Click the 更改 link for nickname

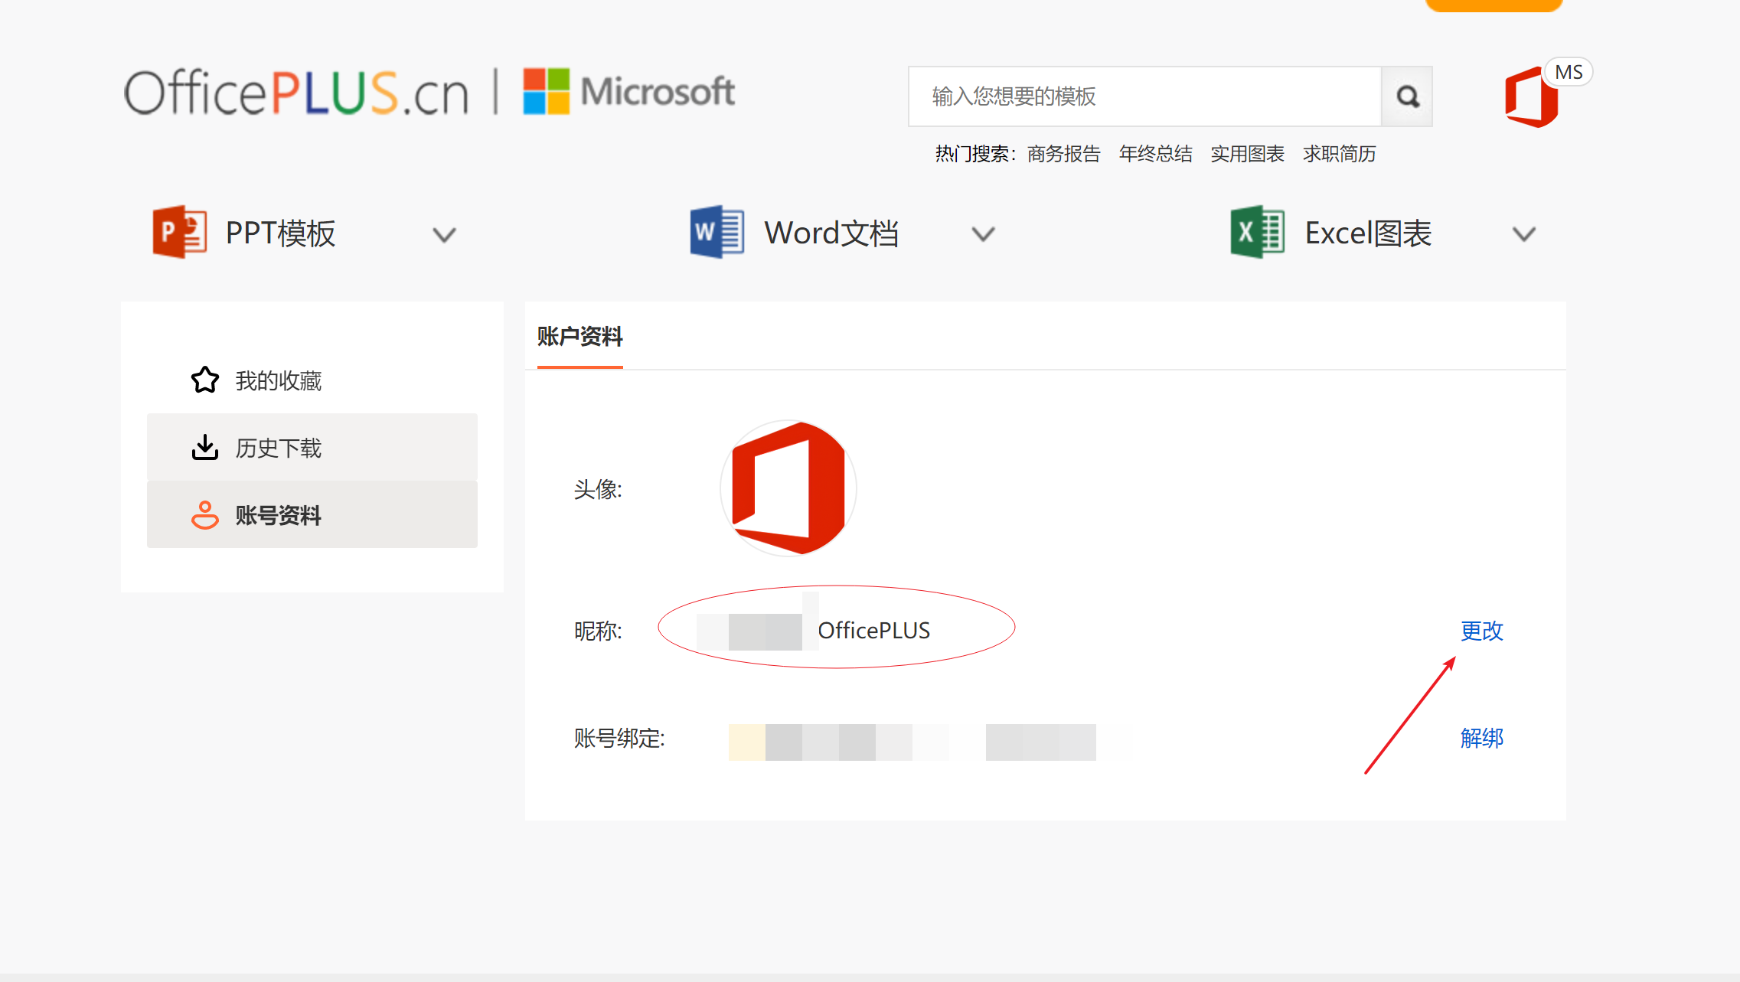click(1482, 631)
